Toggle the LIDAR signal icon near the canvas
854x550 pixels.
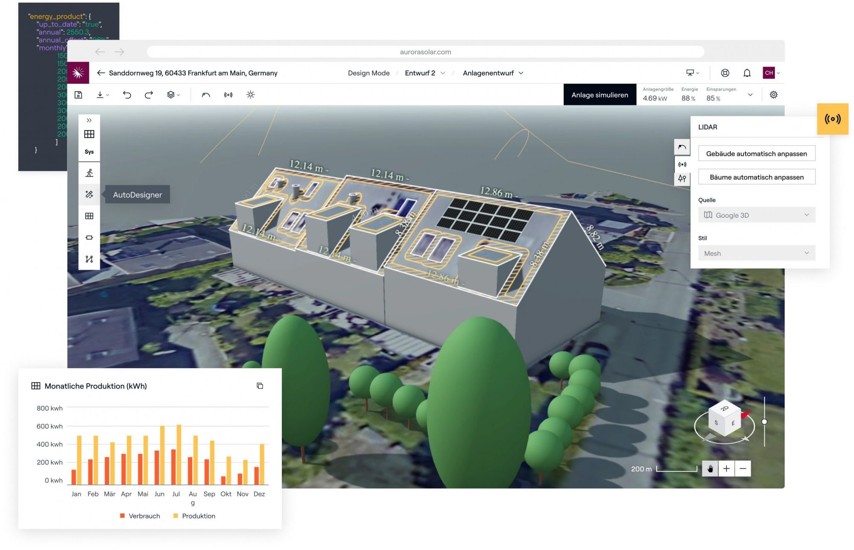click(682, 164)
